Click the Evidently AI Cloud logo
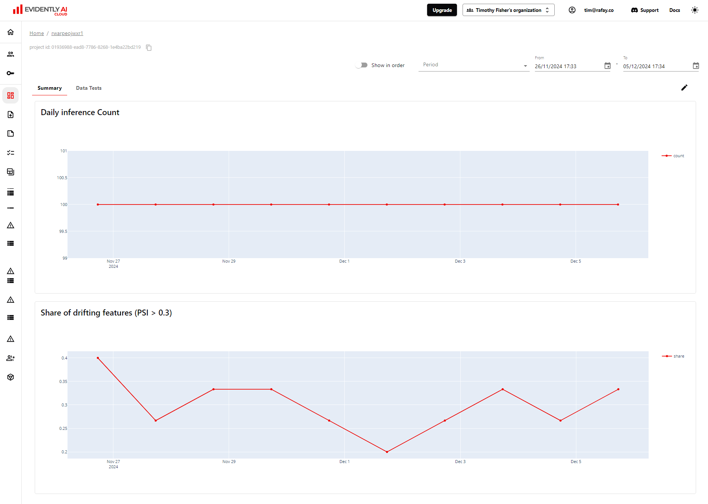 pyautogui.click(x=40, y=10)
